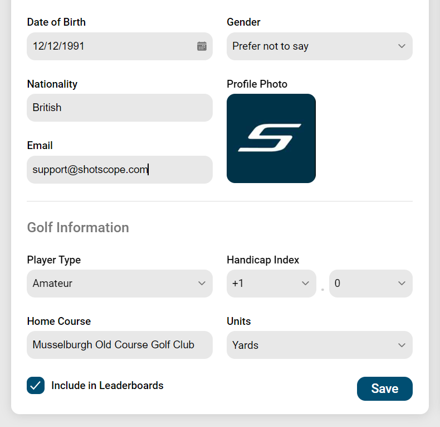Open the Prefer not to say gender dropdown
Screen dimensions: 440x427
pos(320,46)
